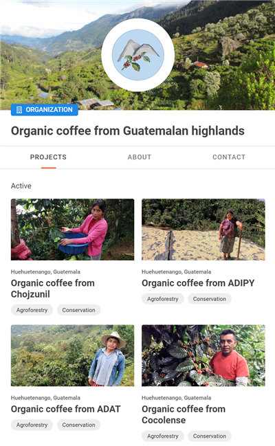The width and height of the screenshot is (275, 446).
Task: Open the ADIPY project photo
Action: [203, 230]
